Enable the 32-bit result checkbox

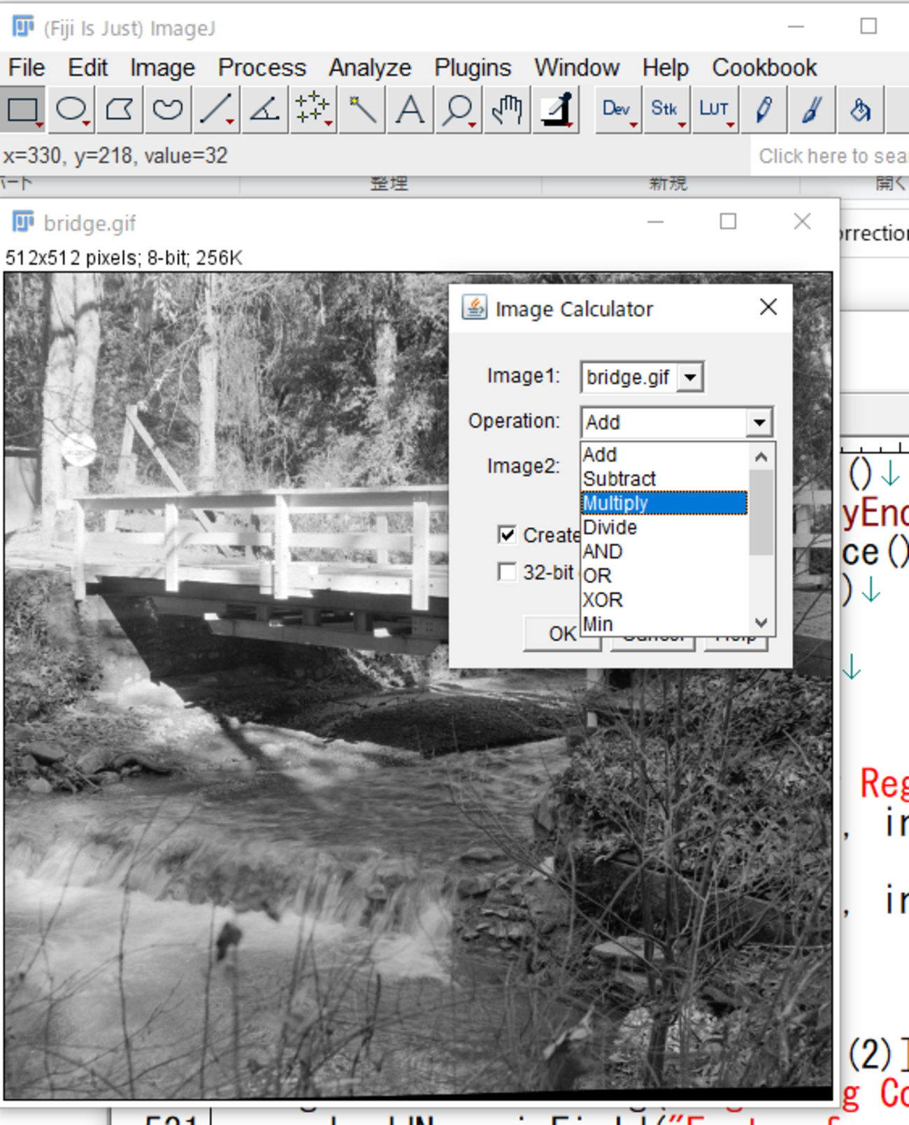(507, 572)
